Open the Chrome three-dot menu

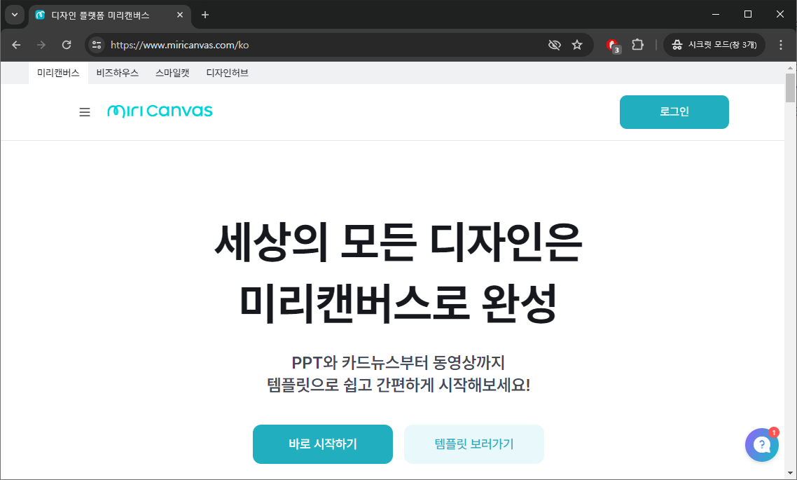coord(781,45)
